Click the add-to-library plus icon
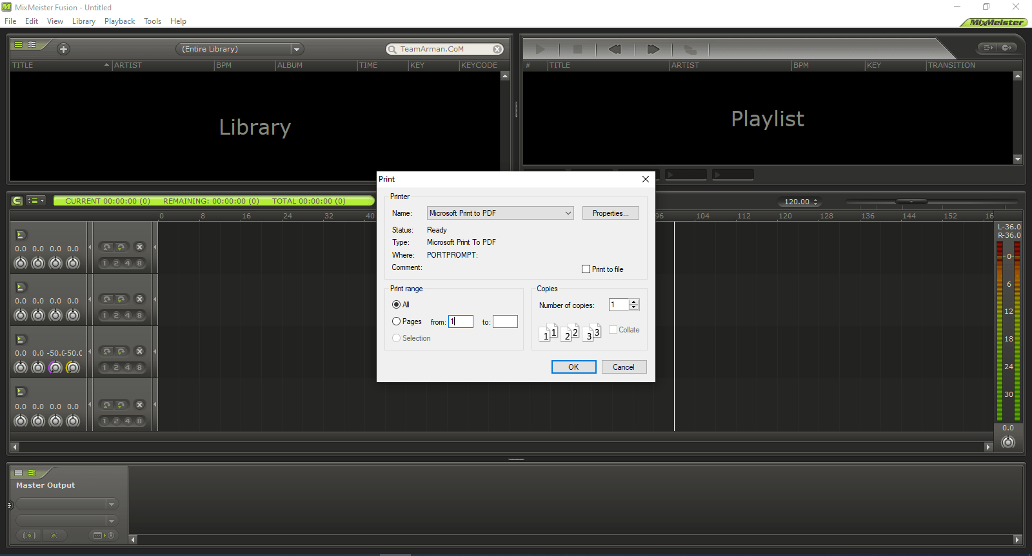1032x556 pixels. (63, 49)
